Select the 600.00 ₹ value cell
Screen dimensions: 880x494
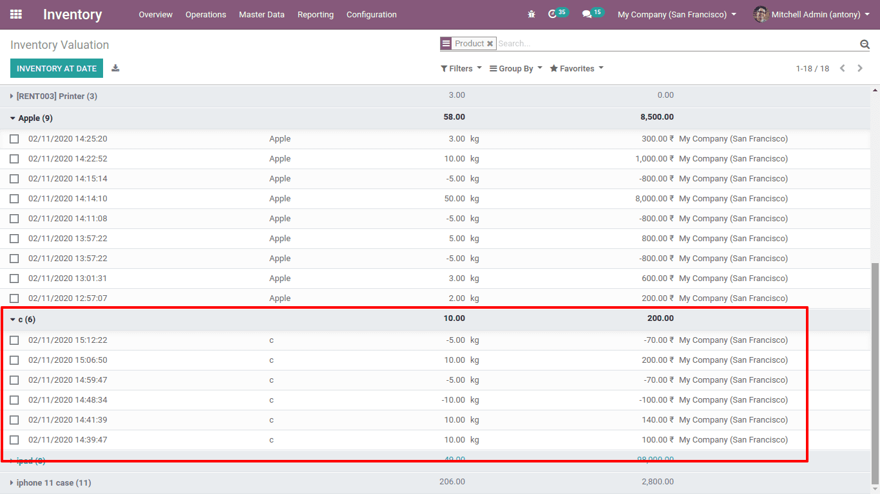coord(658,279)
